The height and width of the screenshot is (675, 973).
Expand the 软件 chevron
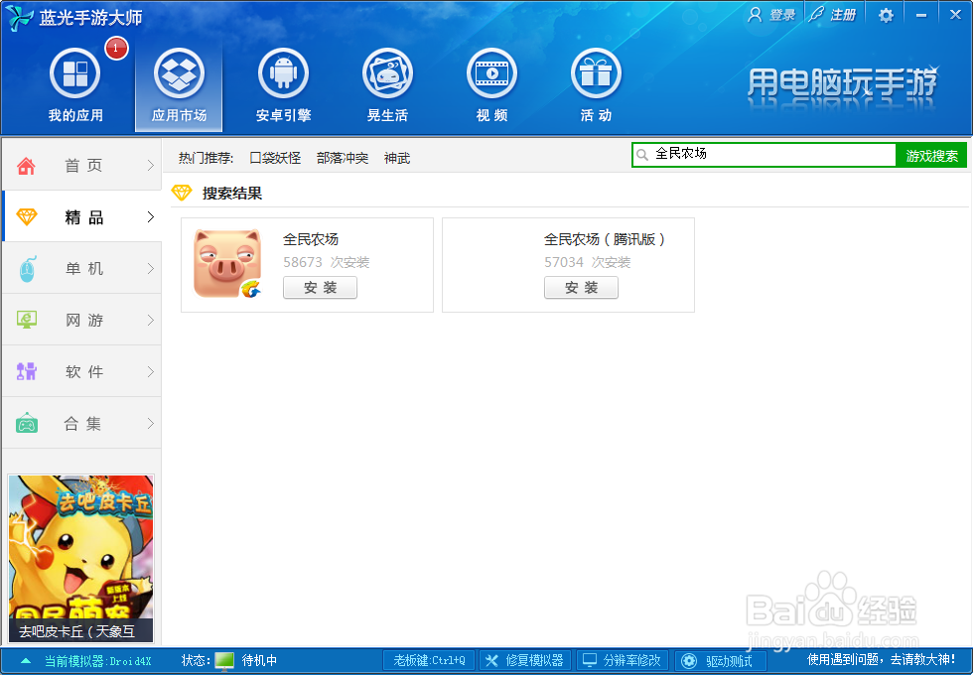click(x=150, y=371)
